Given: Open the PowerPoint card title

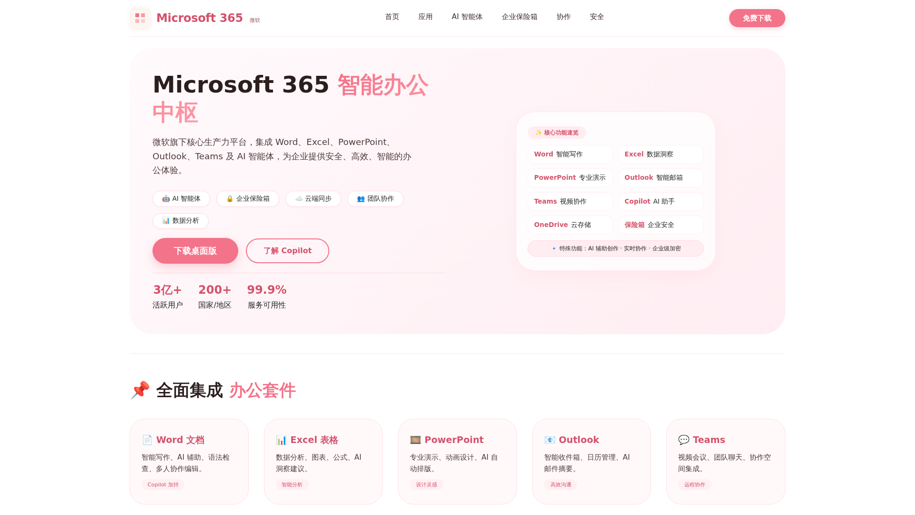Looking at the screenshot, I should (454, 440).
